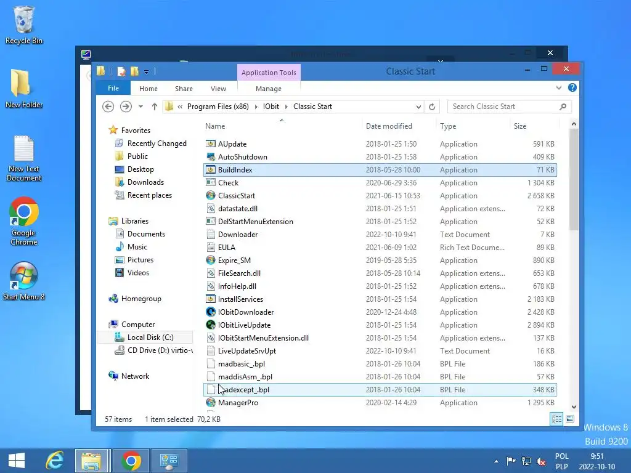Switch to the Share ribbon tab
631x473 pixels.
point(184,89)
